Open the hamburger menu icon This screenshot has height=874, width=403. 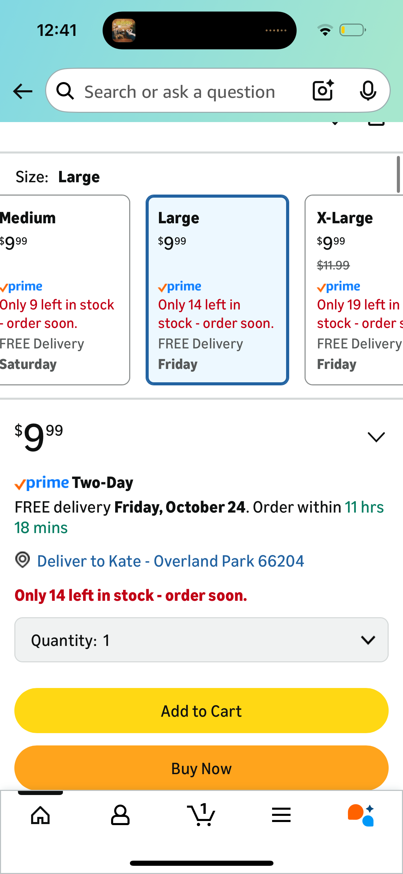tap(281, 815)
